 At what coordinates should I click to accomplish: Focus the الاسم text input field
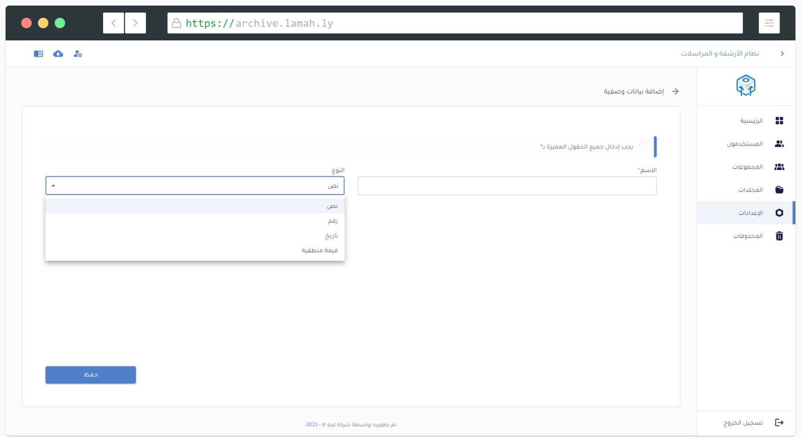pos(507,186)
